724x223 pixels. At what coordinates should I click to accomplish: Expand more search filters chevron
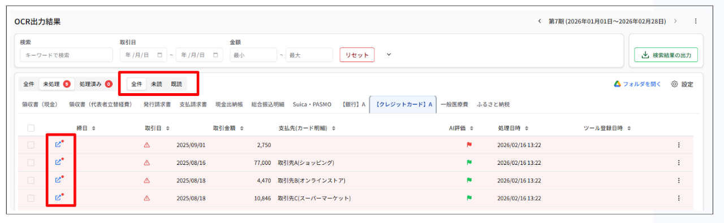(389, 55)
